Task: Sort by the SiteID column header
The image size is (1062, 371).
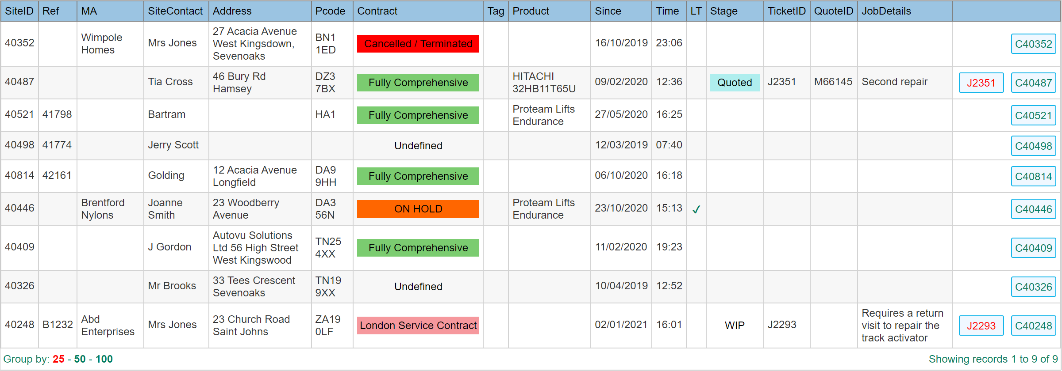Action: pyautogui.click(x=19, y=11)
